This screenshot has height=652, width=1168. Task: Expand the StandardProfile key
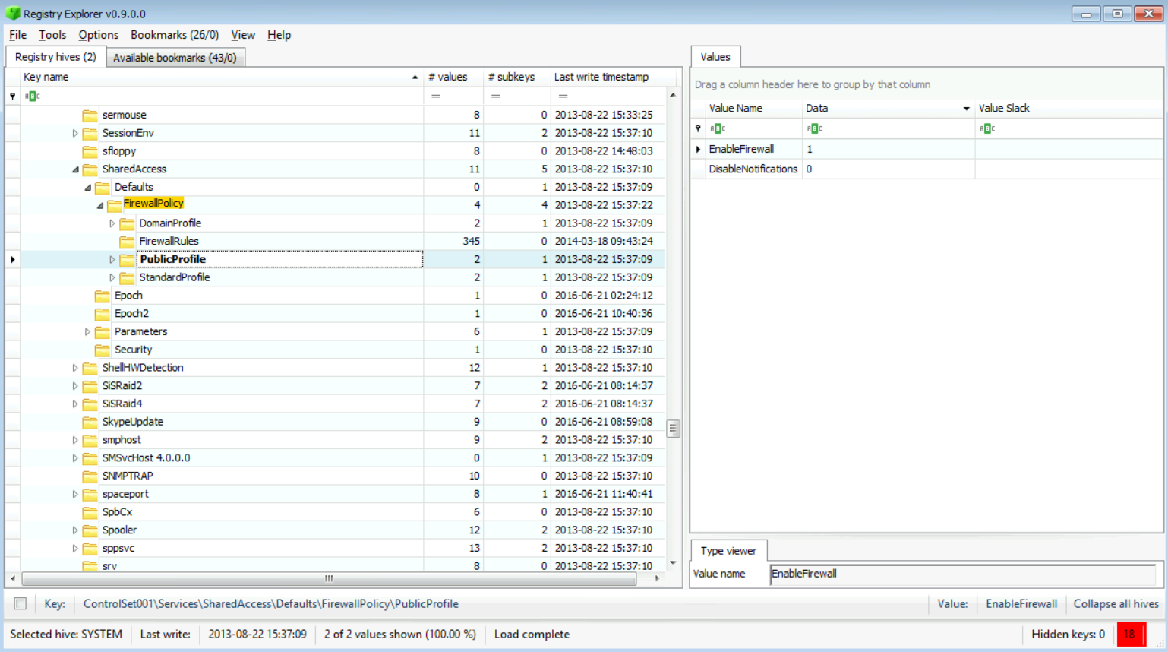pos(112,277)
